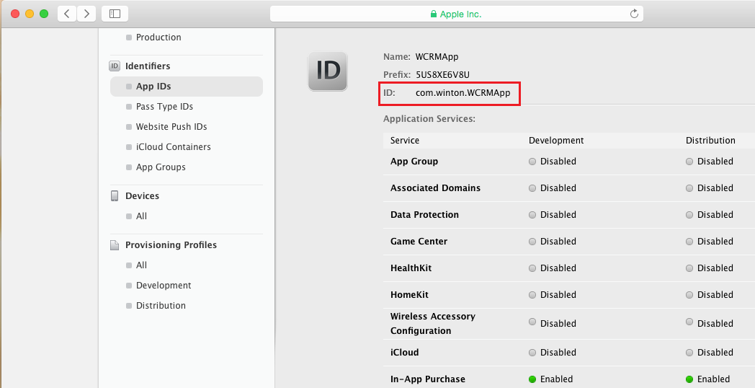The height and width of the screenshot is (388, 755).
Task: Click Associated Domains Distribution status dot
Action: 689,188
